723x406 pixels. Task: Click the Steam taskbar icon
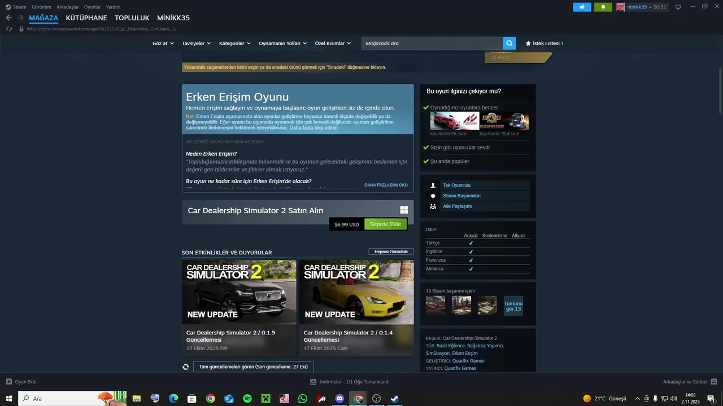click(x=395, y=399)
